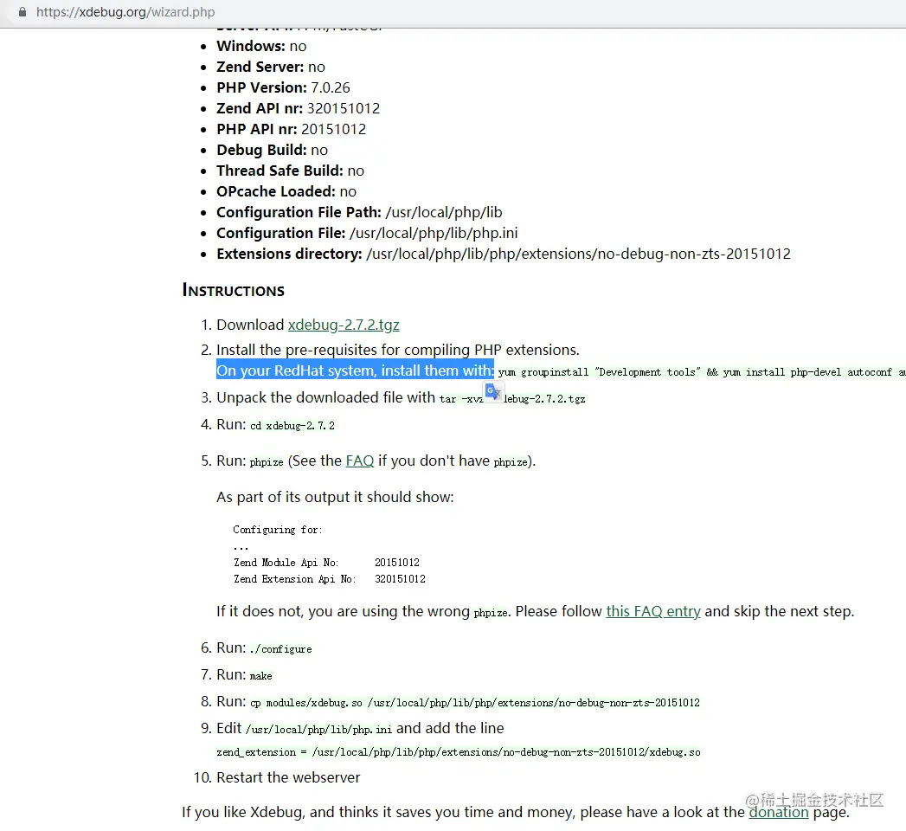Click the zend_extension config line
The width and height of the screenshot is (906, 831).
point(459,752)
